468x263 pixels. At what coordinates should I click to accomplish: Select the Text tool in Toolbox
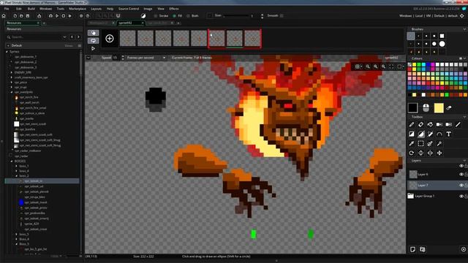click(x=448, y=134)
